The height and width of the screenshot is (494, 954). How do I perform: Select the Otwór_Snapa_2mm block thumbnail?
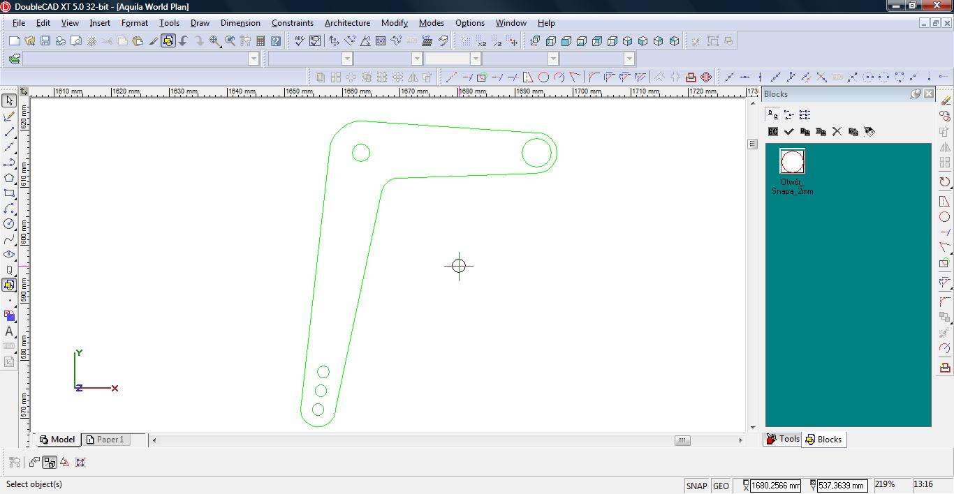click(792, 162)
